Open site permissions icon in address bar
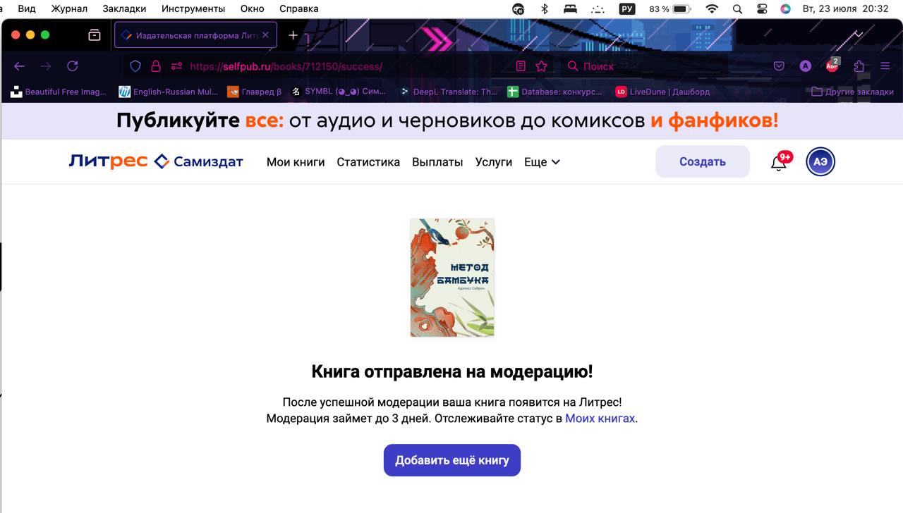 [x=176, y=66]
